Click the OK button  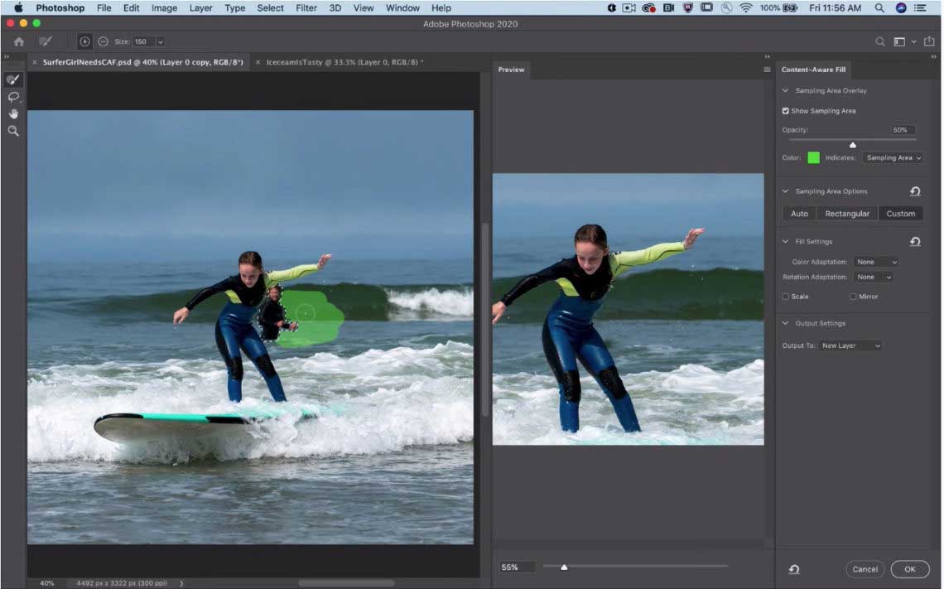(x=909, y=569)
